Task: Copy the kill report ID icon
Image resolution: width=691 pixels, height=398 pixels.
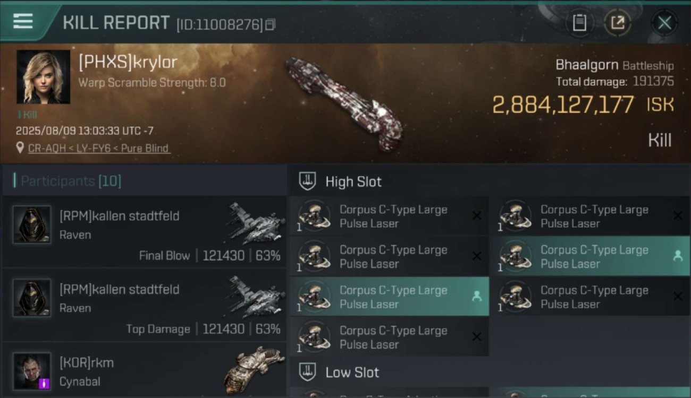Action: coord(270,24)
